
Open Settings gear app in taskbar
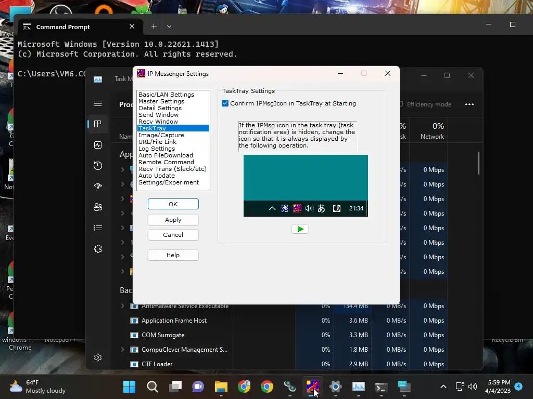pos(336,387)
